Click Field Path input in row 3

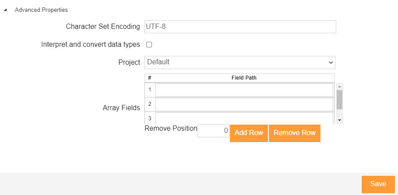[x=244, y=118]
